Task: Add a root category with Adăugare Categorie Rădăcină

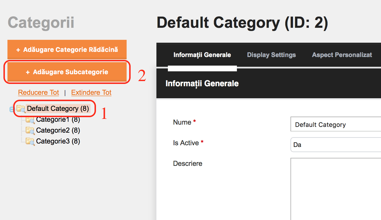Action: (67, 50)
